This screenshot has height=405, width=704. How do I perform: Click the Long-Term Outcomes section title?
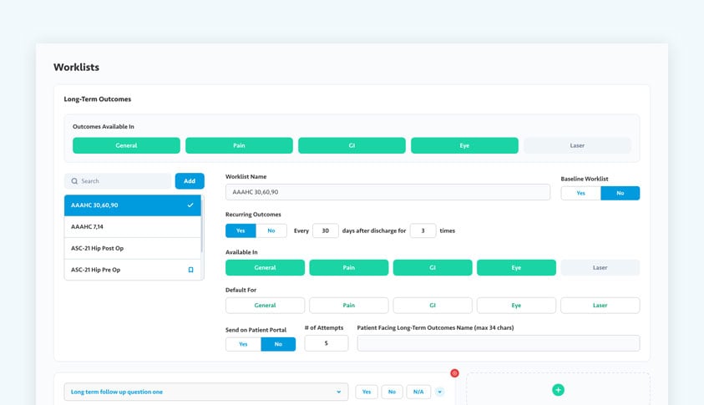[98, 99]
